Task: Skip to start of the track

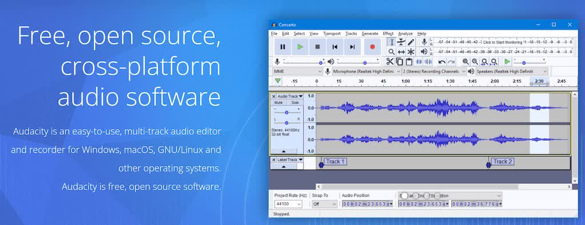Action: pyautogui.click(x=335, y=47)
